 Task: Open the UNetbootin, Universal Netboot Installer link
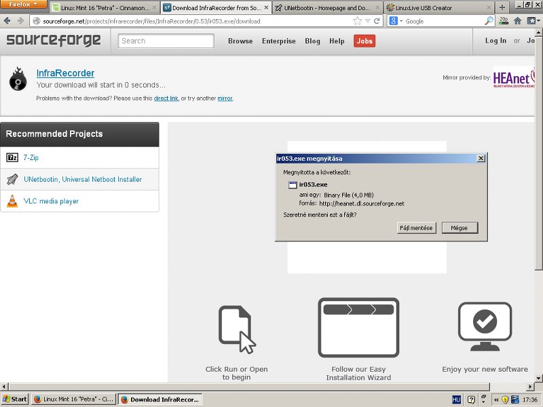83,179
